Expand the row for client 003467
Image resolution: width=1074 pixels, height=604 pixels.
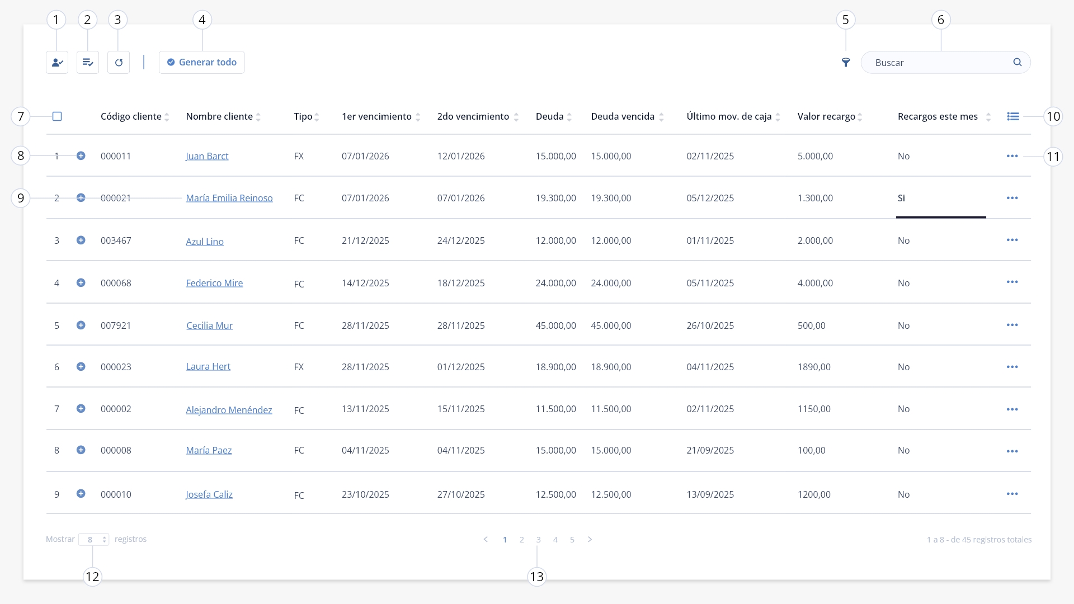coord(81,240)
